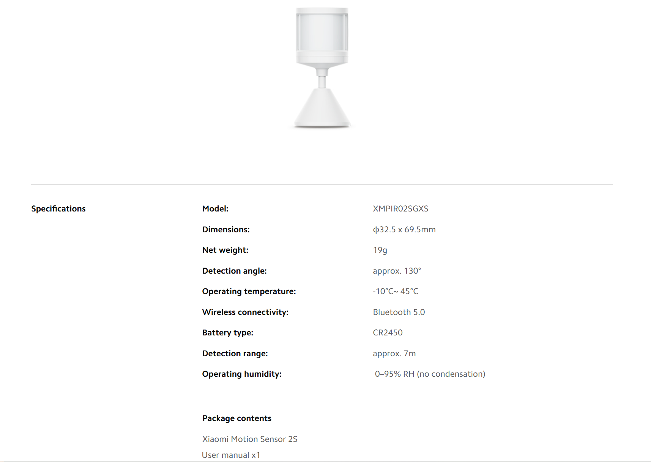Select the Bluetooth 5.0 value

pyautogui.click(x=399, y=312)
